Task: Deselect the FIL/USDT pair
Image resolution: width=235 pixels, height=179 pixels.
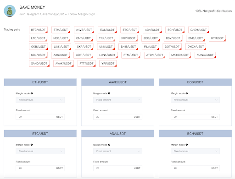Action: coord(151,47)
